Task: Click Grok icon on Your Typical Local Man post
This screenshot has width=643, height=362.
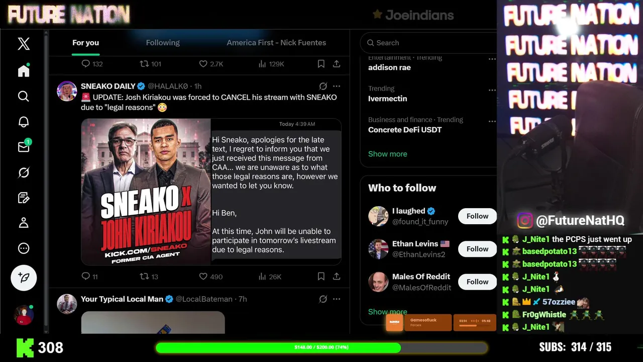Action: point(323,299)
